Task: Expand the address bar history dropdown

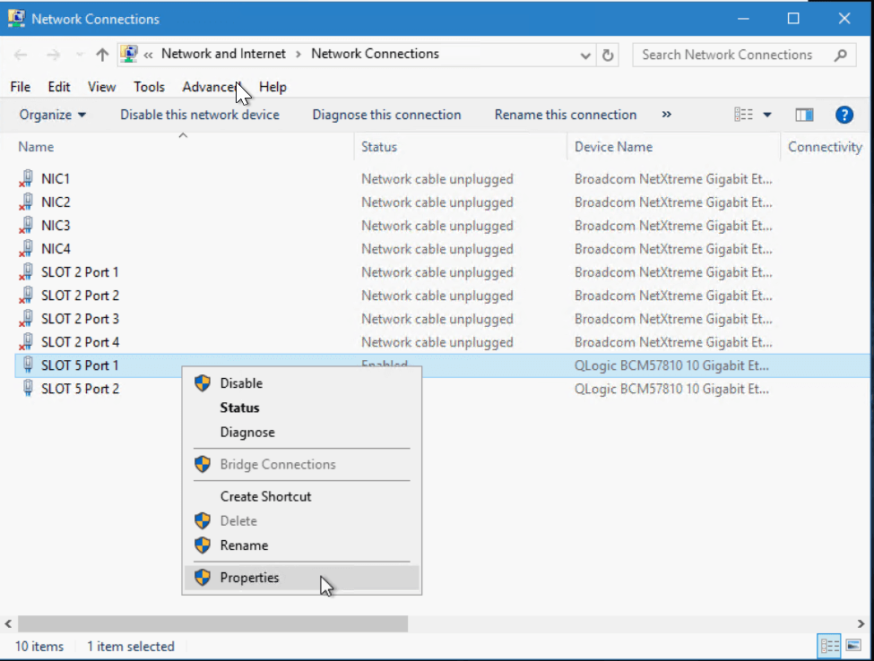Action: pos(585,55)
